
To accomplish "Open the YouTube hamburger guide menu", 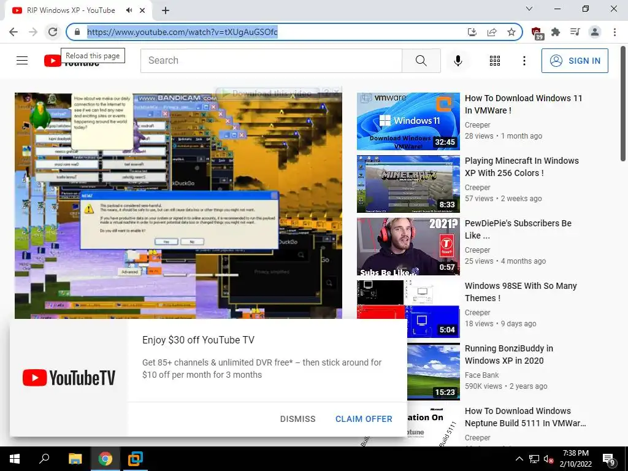I will pyautogui.click(x=22, y=61).
